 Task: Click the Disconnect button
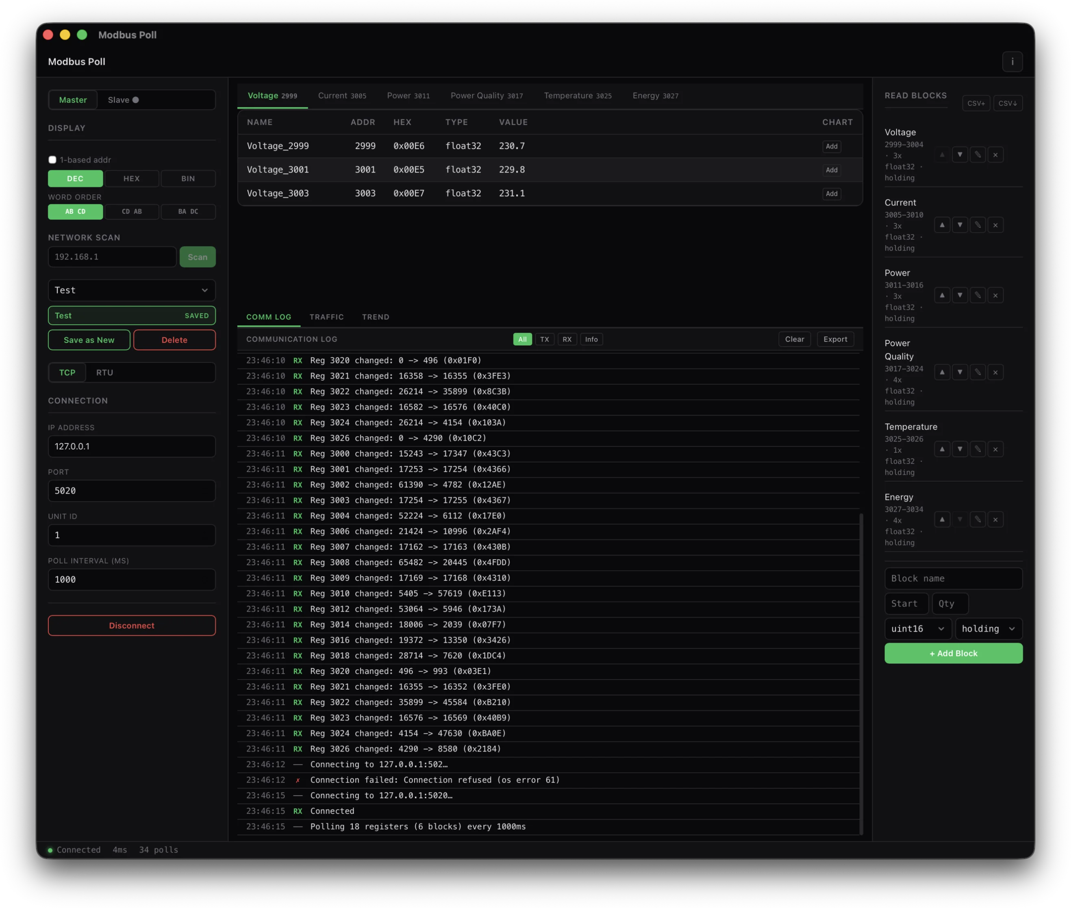click(132, 626)
